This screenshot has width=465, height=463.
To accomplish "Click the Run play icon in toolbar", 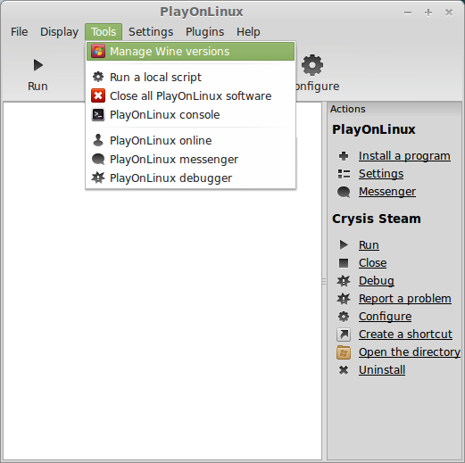I will pyautogui.click(x=38, y=65).
